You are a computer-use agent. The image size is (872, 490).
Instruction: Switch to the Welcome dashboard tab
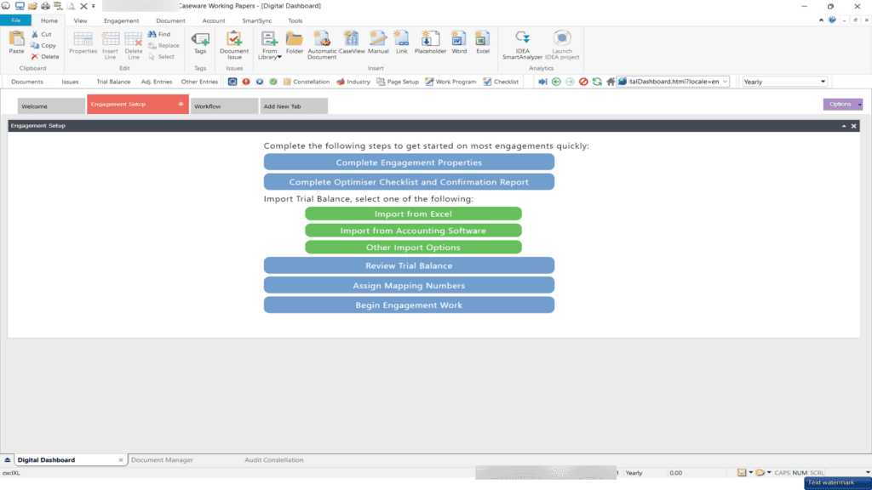[51, 106]
